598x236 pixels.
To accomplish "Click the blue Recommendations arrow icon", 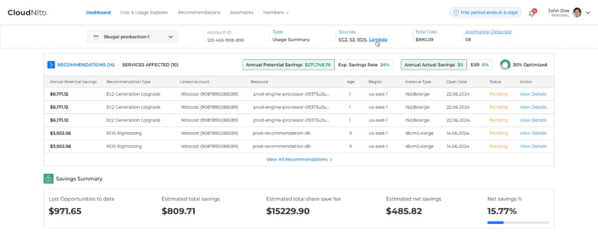I will pos(51,65).
